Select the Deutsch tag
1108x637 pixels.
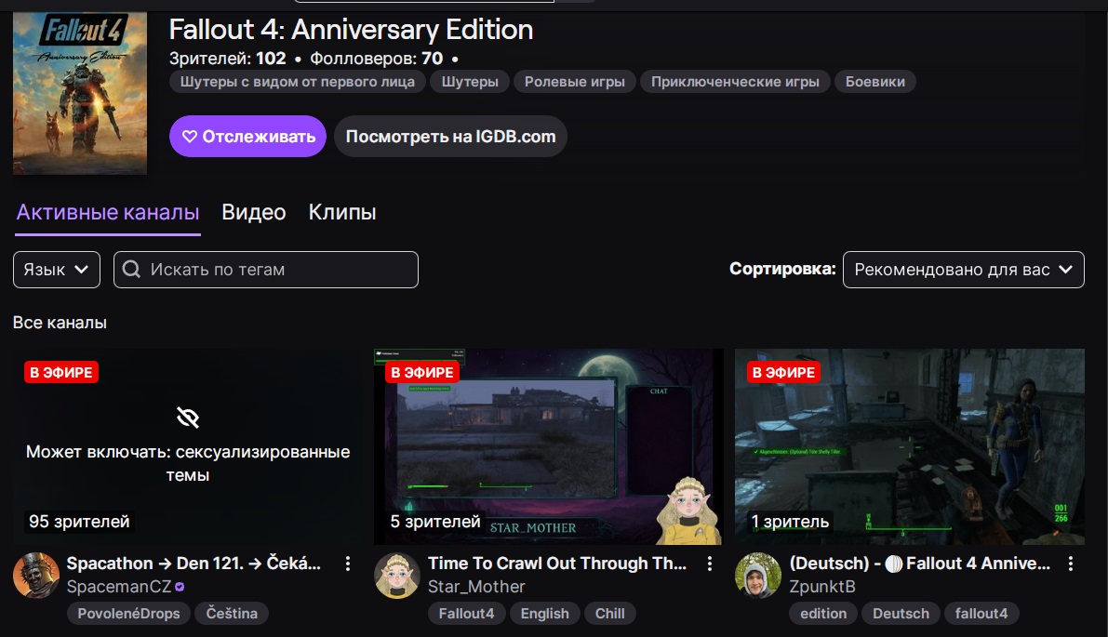point(901,614)
